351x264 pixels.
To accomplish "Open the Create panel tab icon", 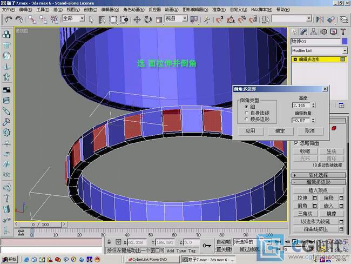I will [x=294, y=32].
